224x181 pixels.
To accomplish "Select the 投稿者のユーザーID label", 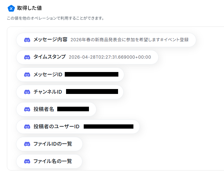I will click(57, 127).
